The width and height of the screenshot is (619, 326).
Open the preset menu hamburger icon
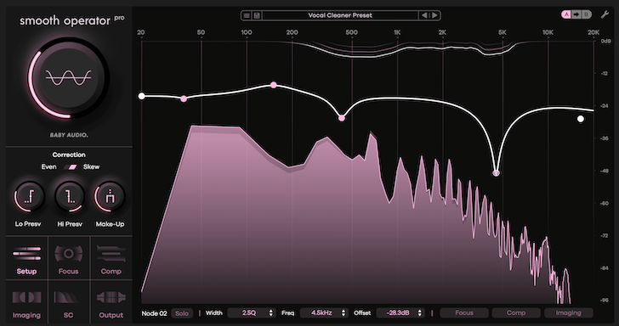(x=247, y=15)
